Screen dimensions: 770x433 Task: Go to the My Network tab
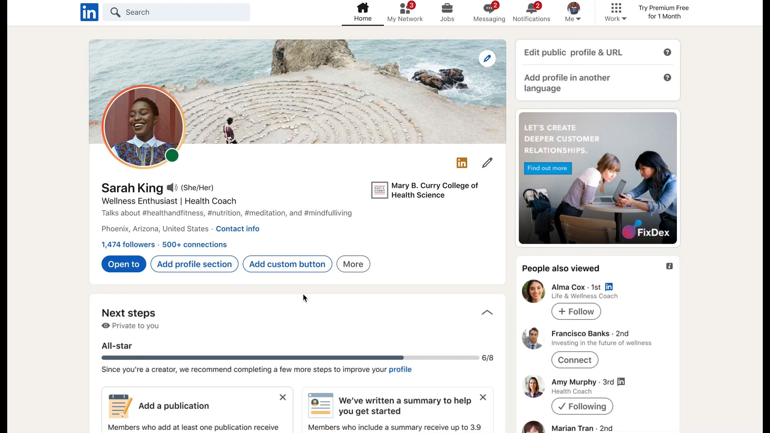tap(405, 12)
